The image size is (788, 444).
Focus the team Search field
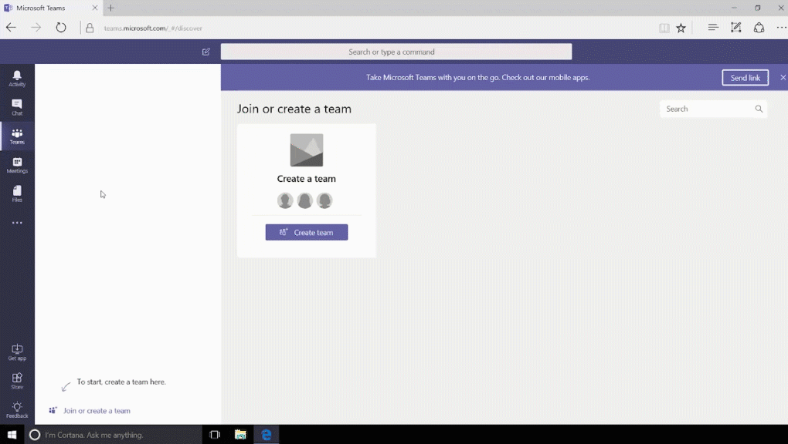pos(713,109)
